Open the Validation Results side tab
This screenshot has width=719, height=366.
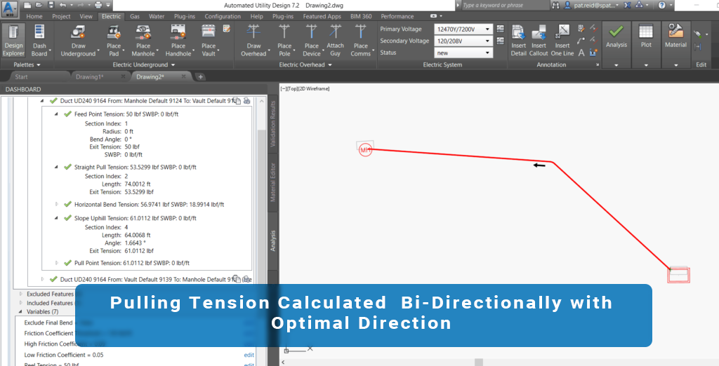coord(273,123)
